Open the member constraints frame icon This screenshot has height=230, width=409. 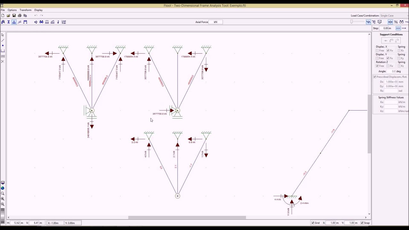[25, 22]
